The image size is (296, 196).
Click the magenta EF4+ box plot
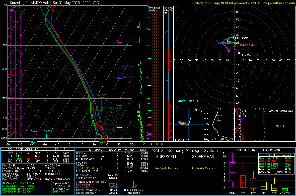click(x=232, y=170)
